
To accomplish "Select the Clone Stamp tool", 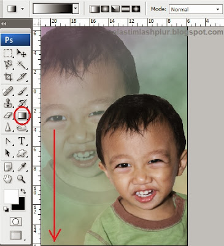I will 8,103.
